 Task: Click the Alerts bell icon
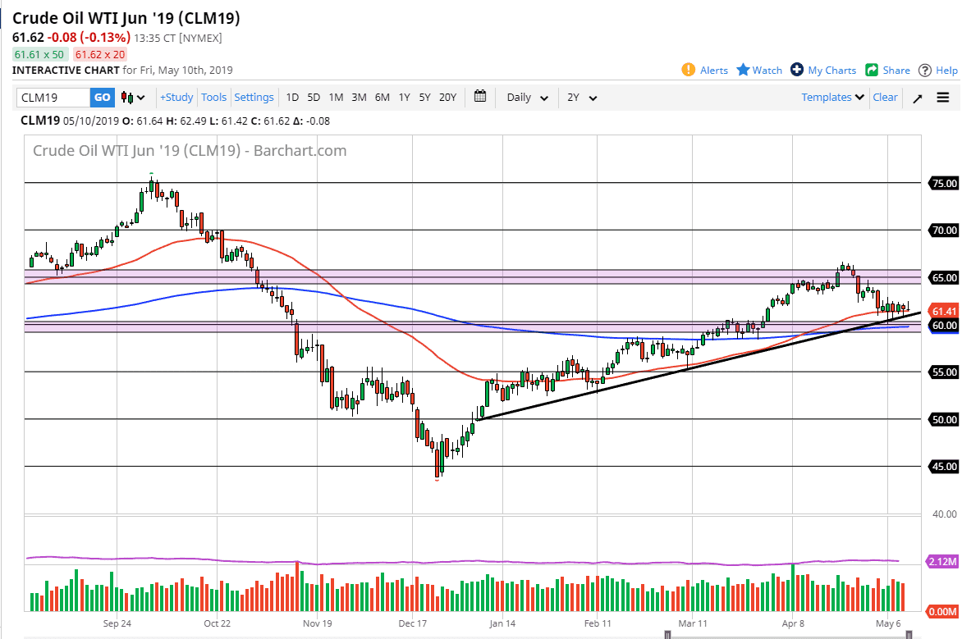689,71
